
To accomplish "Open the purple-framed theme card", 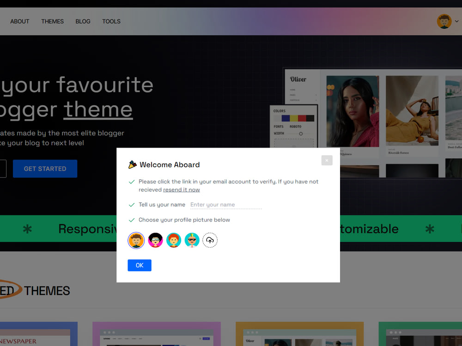I will click(157, 334).
